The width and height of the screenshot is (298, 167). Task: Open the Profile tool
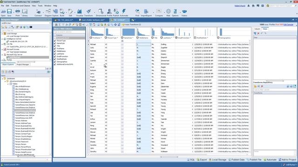tap(109, 13)
